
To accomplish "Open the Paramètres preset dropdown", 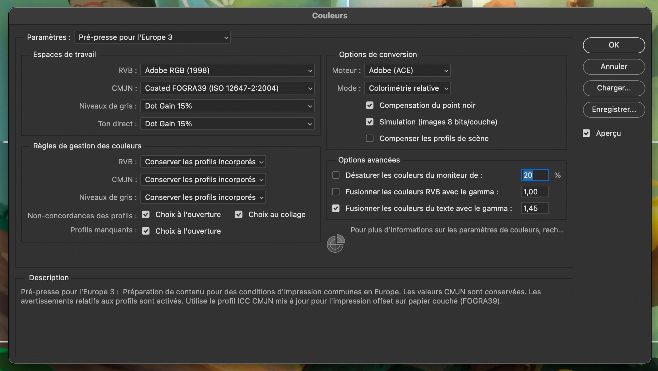I will click(x=152, y=37).
